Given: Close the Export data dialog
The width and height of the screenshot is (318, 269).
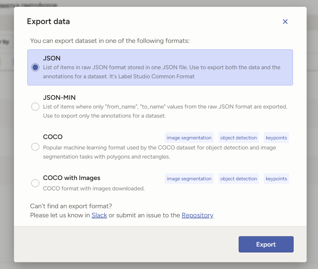Looking at the screenshot, I should point(285,22).
